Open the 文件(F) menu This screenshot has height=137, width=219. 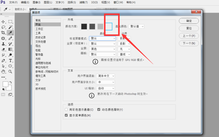click(13, 2)
